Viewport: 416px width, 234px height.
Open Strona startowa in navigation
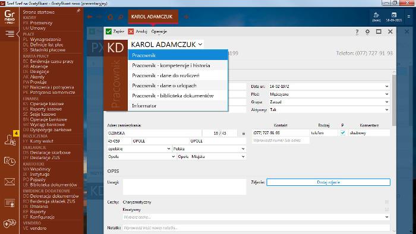coord(39,12)
